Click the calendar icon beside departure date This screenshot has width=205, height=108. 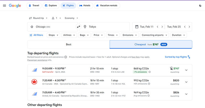(x=137, y=27)
